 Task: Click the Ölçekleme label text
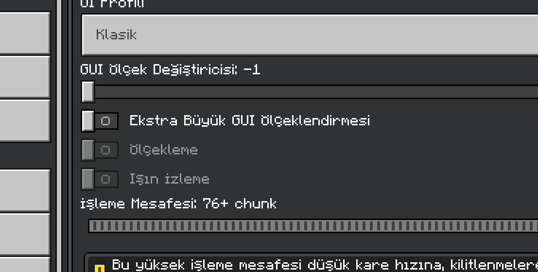click(164, 150)
